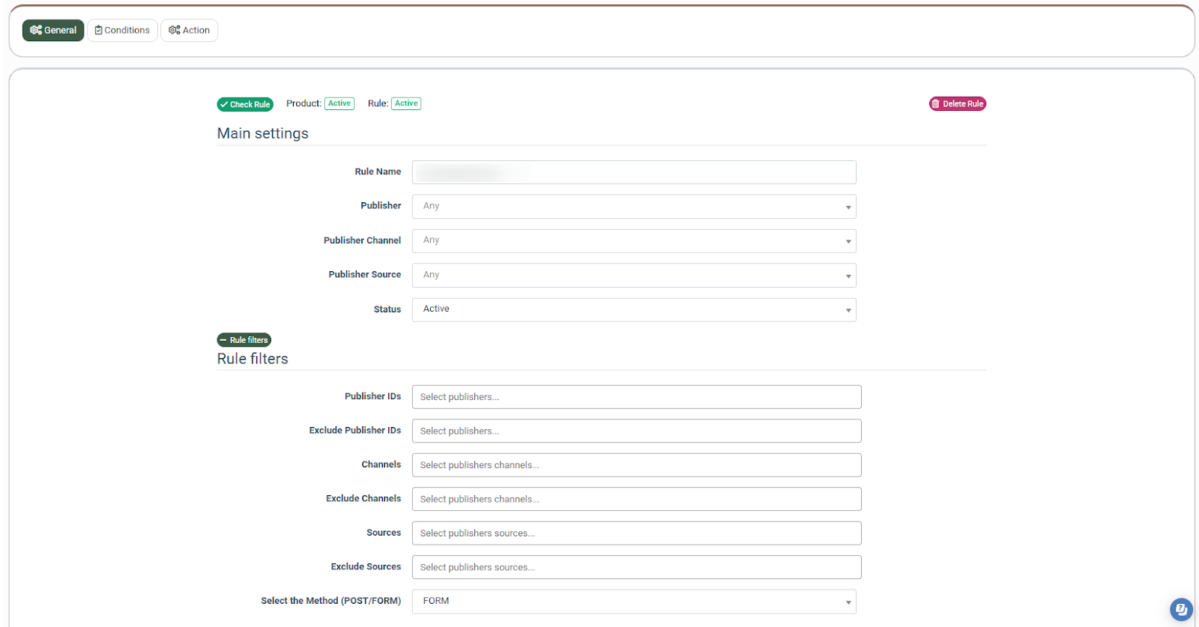
Task: Open the Method POST/FORM dropdown
Action: [633, 602]
